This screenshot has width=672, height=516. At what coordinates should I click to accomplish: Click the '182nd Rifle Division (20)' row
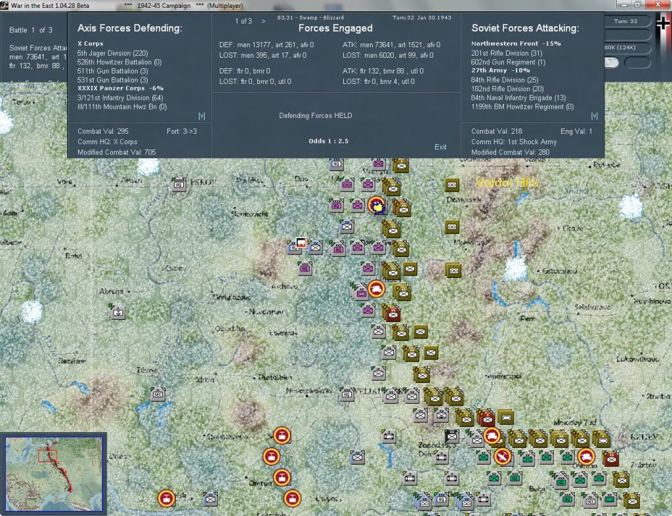tap(507, 89)
